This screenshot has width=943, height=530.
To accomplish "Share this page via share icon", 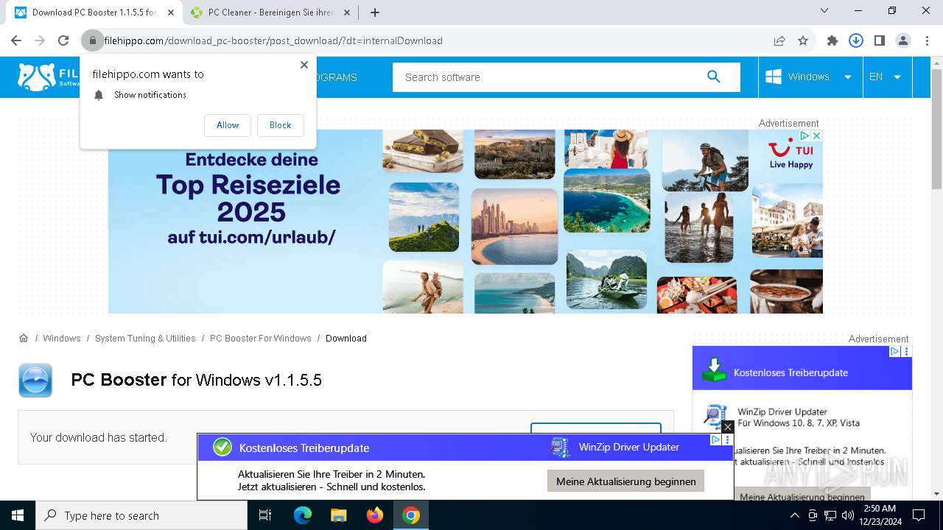I will 779,40.
